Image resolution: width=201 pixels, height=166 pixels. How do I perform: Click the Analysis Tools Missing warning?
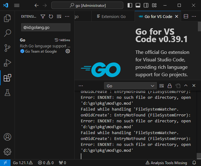[x=166, y=163]
